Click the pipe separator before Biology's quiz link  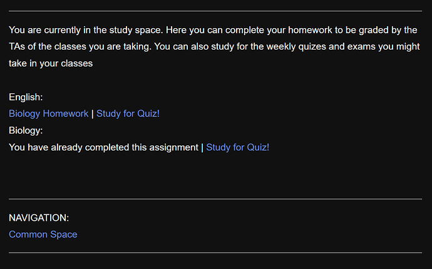point(202,147)
